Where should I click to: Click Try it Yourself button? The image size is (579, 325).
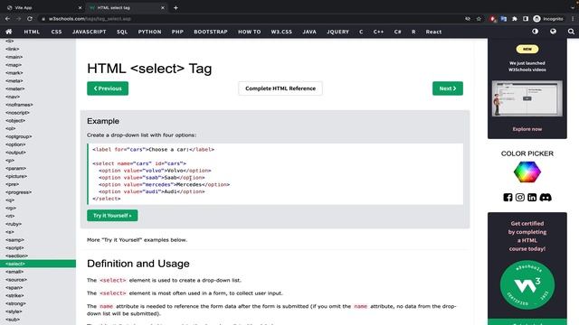pyautogui.click(x=112, y=216)
